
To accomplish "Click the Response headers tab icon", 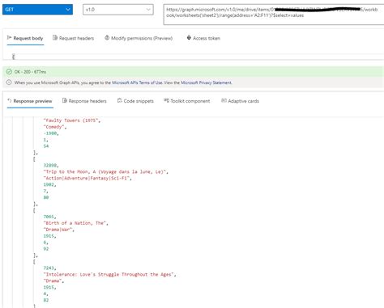I will click(65, 101).
